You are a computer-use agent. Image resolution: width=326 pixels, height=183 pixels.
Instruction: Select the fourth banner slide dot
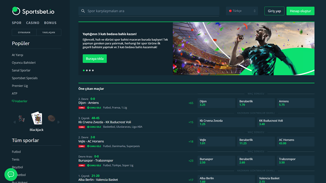[93, 71]
